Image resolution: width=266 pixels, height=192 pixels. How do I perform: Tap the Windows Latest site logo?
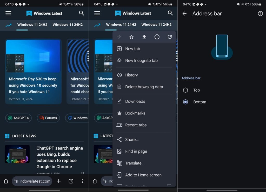pyautogui.click(x=44, y=13)
